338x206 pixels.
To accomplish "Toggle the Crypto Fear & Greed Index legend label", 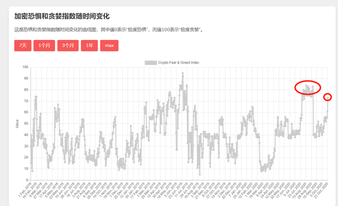I will (x=179, y=63).
